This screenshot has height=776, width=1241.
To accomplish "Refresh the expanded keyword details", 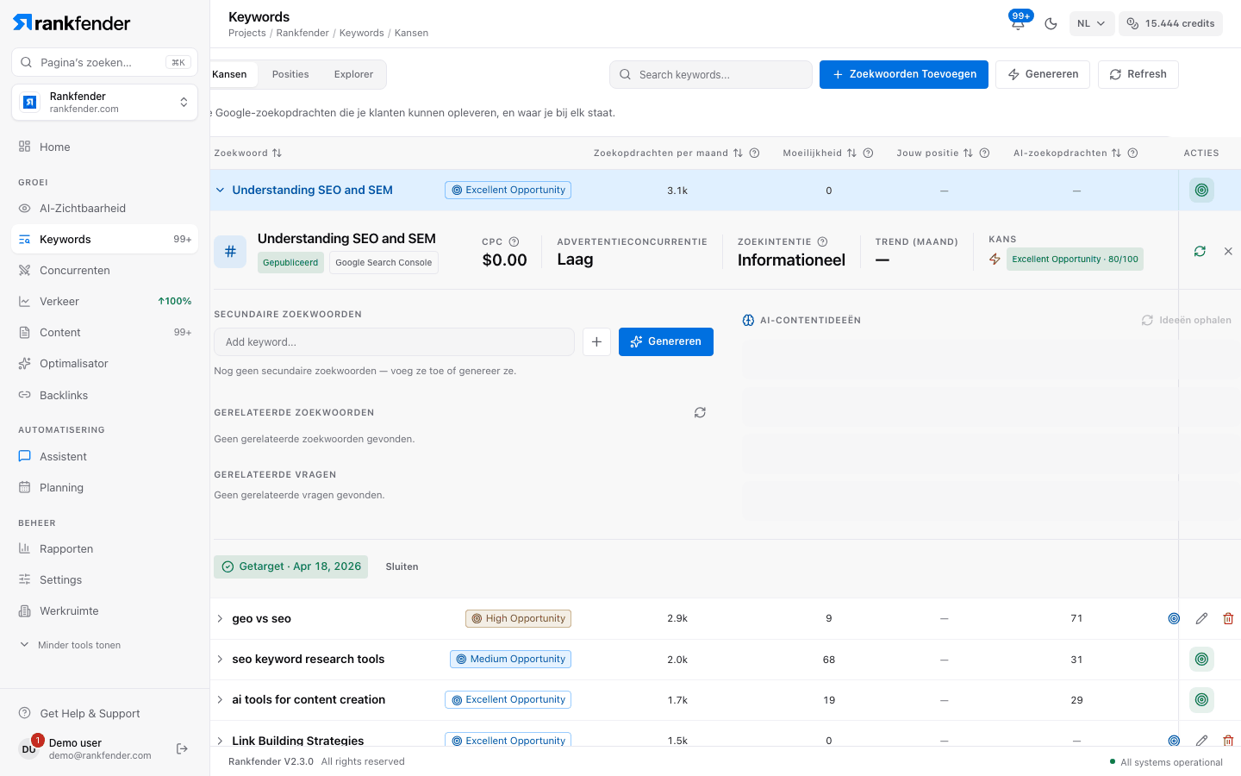I will tap(1200, 252).
